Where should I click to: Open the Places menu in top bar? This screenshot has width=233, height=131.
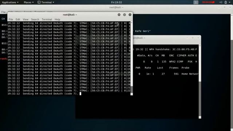[x=28, y=3]
